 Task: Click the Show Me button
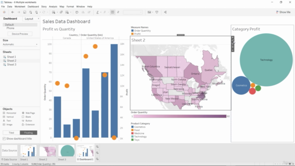[283, 12]
